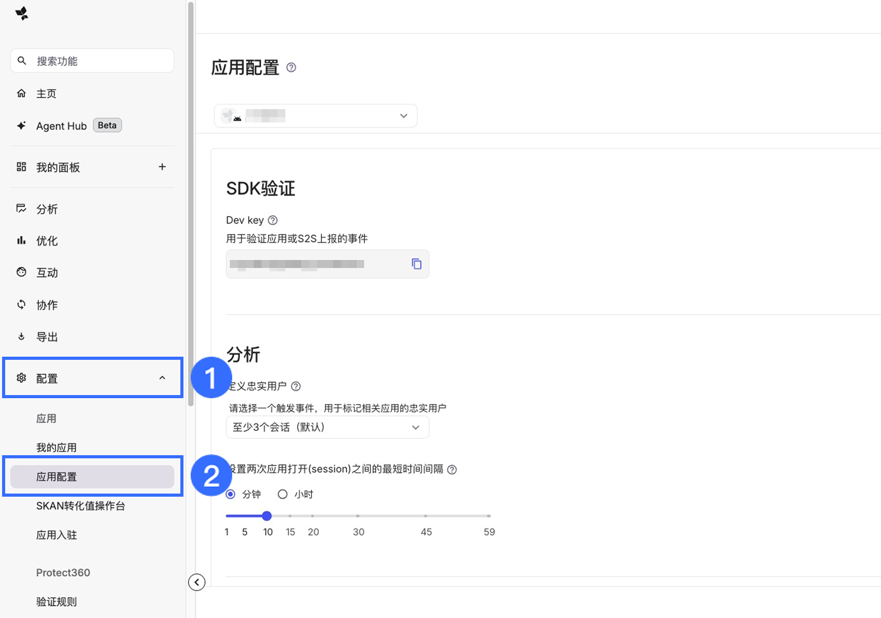Image resolution: width=881 pixels, height=618 pixels.
Task: Click the 5 label under the slider
Action: (245, 532)
